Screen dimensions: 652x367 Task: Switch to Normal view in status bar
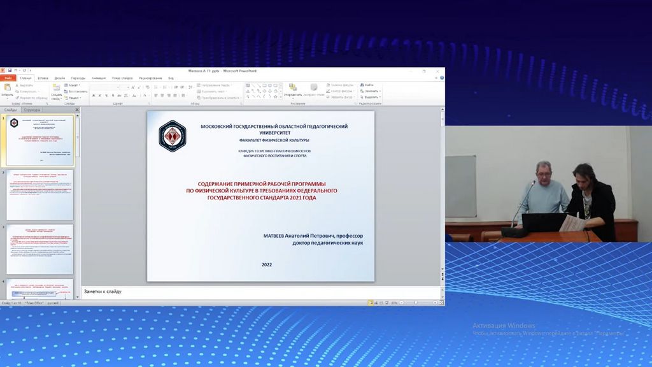point(371,303)
